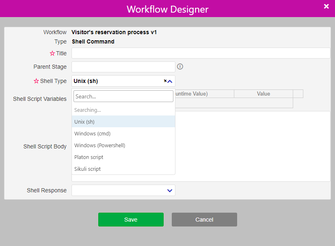Select Sikuli script shell type
The width and height of the screenshot is (335, 246).
pos(87,169)
